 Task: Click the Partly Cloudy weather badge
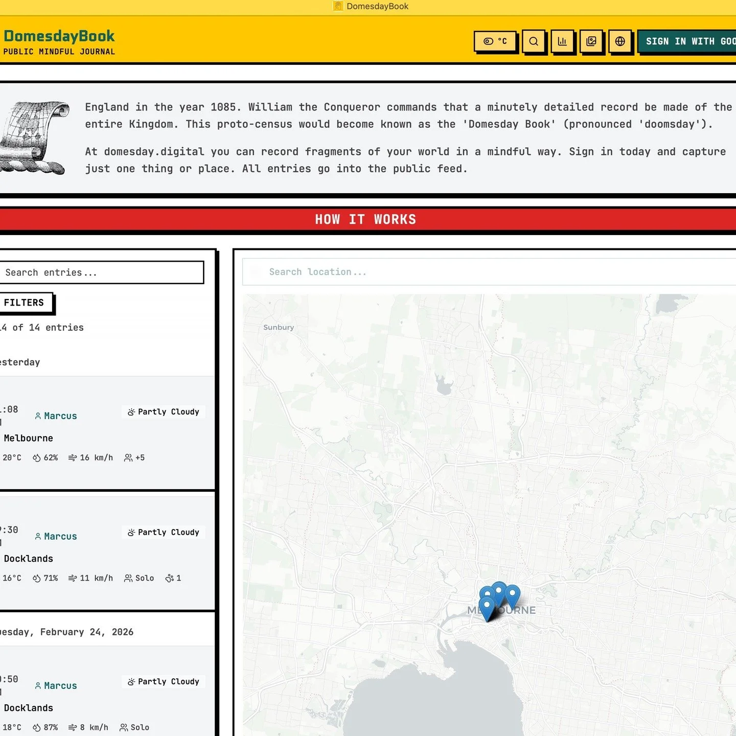(163, 411)
